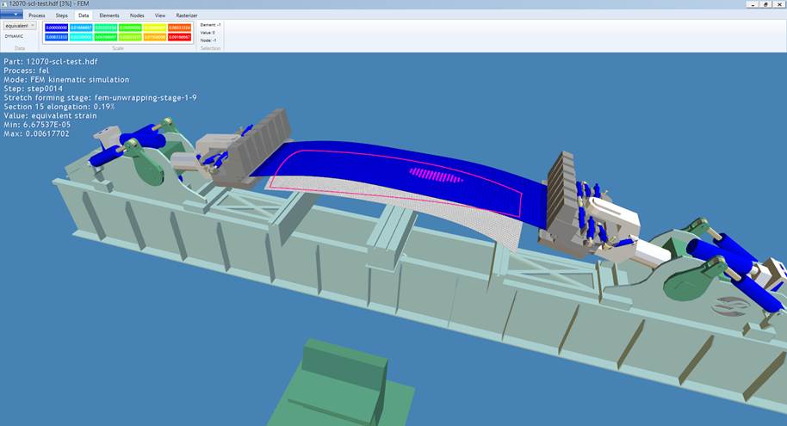Expand the 'equivalent' value dropdown

tap(20, 26)
